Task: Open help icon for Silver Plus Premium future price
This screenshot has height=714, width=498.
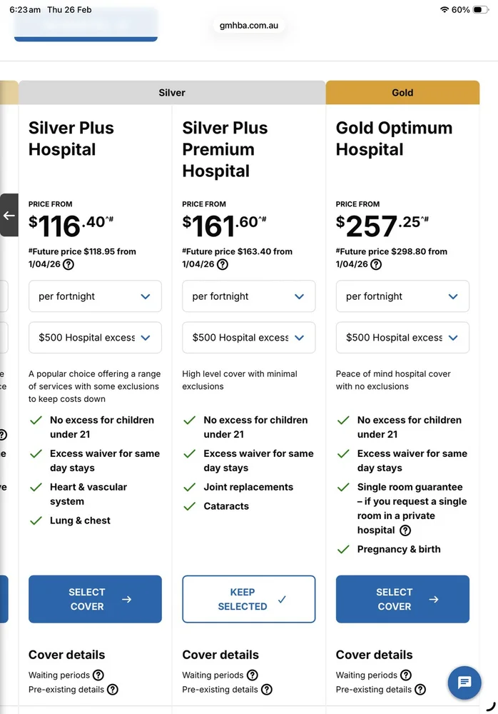Action: (223, 264)
